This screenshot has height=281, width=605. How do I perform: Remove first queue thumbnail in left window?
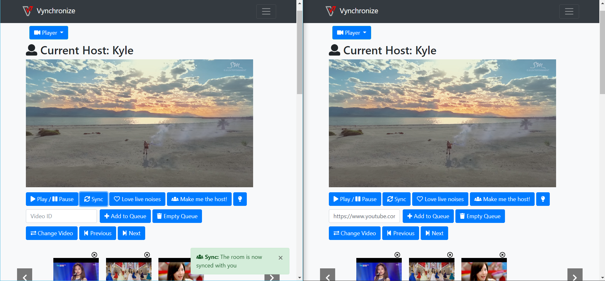pos(94,254)
